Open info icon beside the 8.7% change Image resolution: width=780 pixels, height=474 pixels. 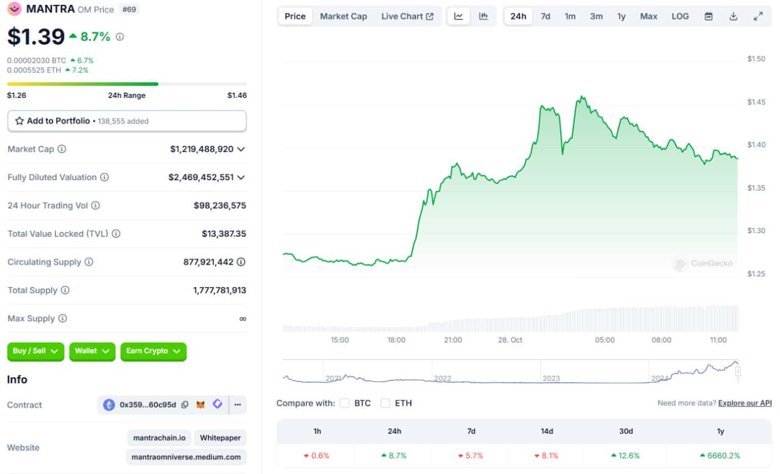(120, 37)
